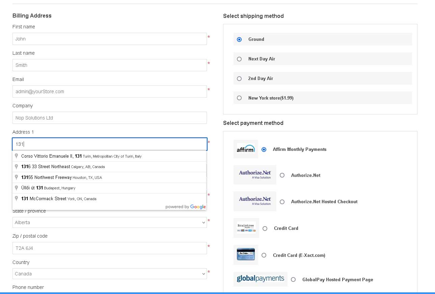Choose suggestion 131 McCormack Street York

click(109, 198)
